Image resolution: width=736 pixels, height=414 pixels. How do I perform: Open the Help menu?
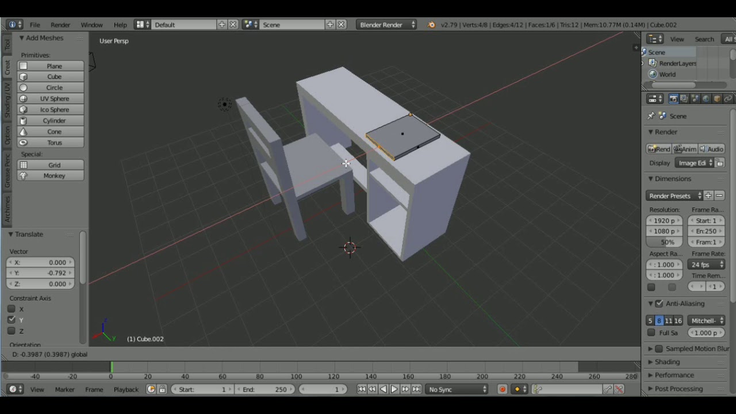120,25
